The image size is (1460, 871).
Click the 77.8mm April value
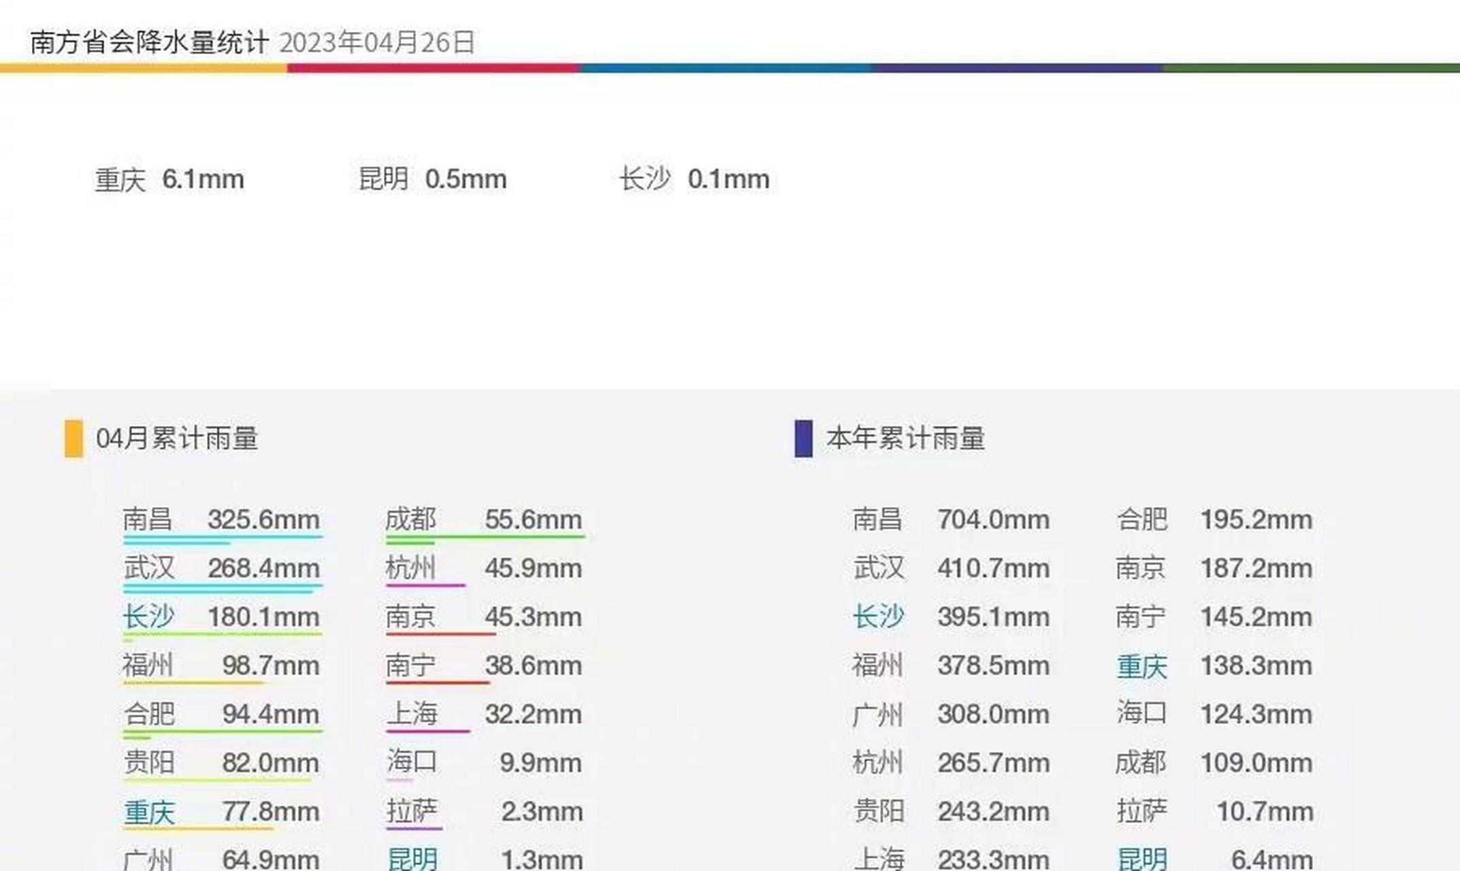click(x=271, y=812)
